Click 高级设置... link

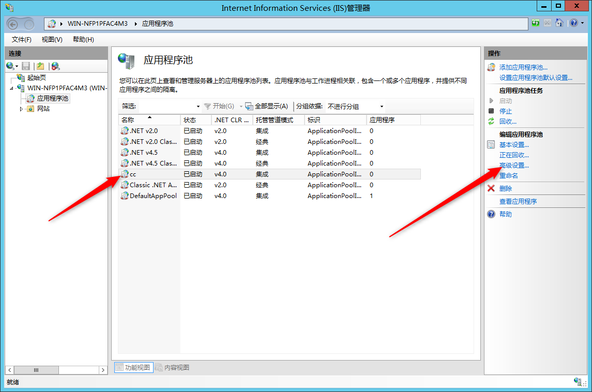pos(514,165)
